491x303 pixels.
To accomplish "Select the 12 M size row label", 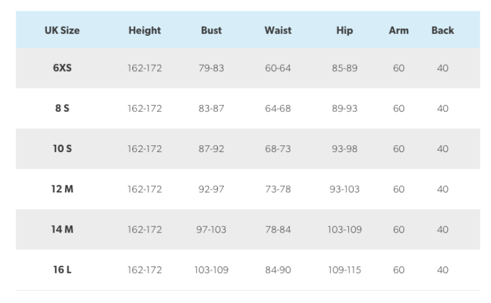I will pos(62,189).
